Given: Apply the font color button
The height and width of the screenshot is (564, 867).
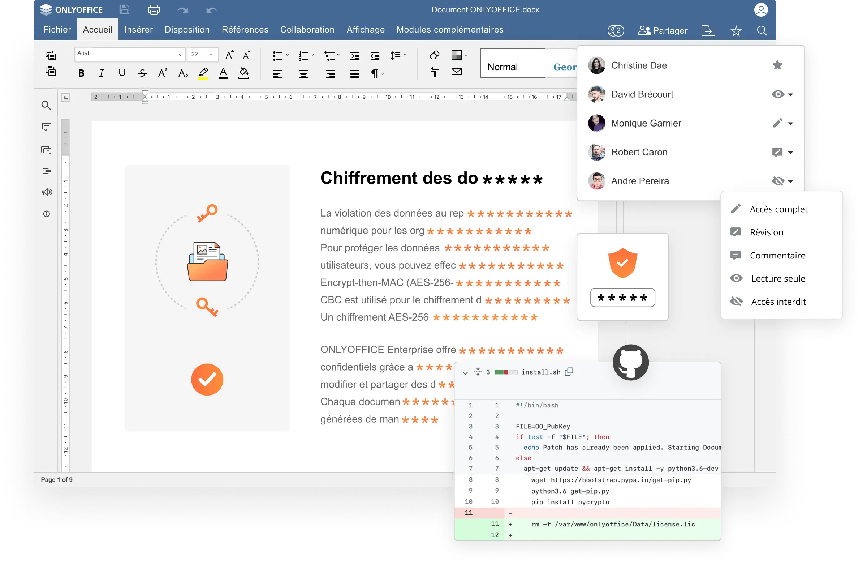Looking at the screenshot, I should point(223,73).
